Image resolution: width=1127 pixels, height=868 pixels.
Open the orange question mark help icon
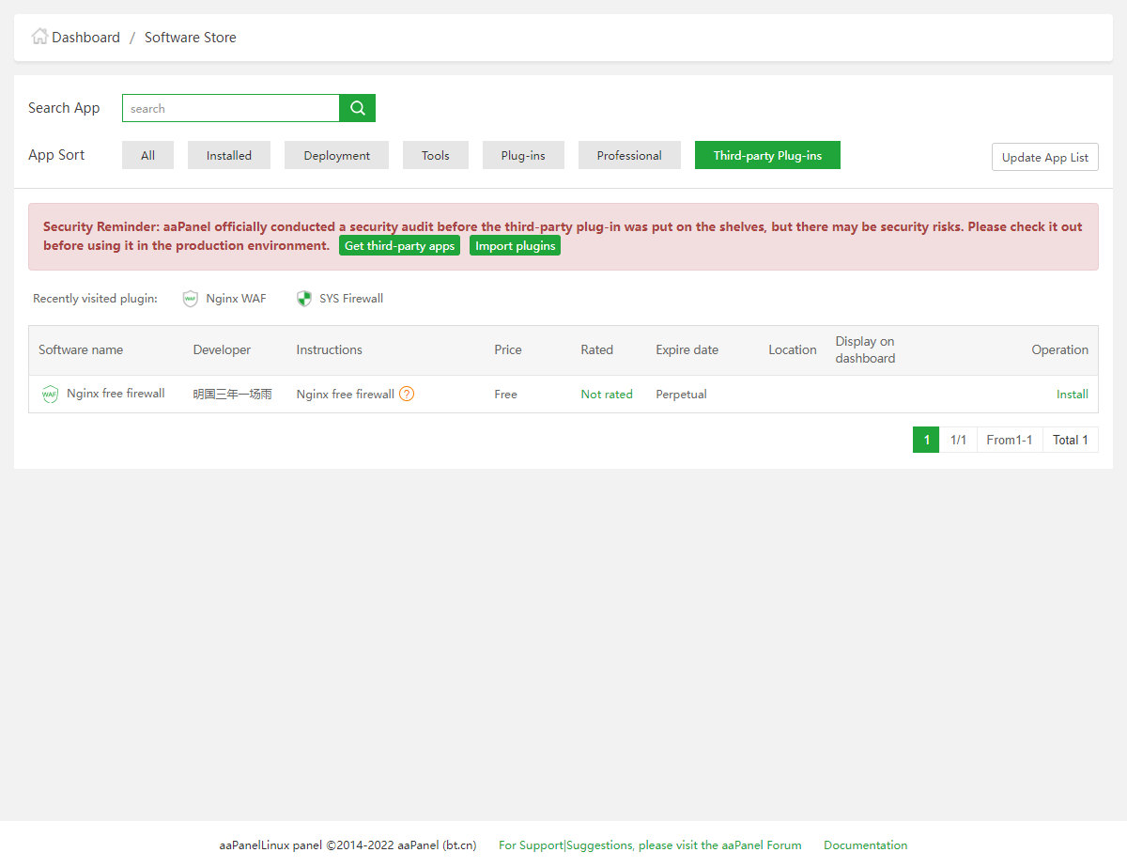[x=407, y=395]
